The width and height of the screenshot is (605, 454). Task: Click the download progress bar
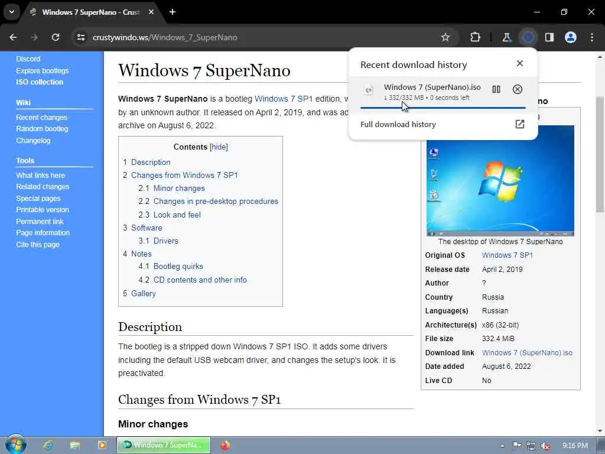[443, 108]
